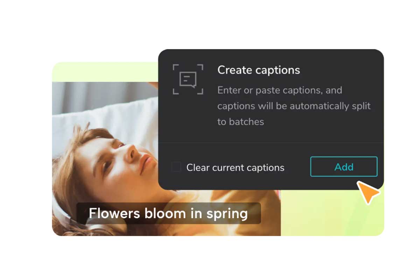Click the light green bar above the video
420x280 pixels.
[x=105, y=72]
